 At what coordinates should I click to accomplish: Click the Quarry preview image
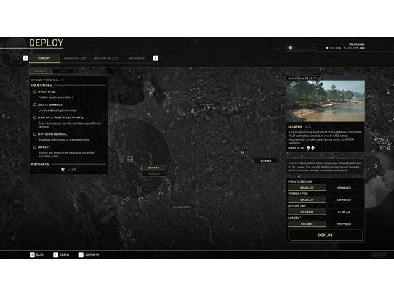325,101
